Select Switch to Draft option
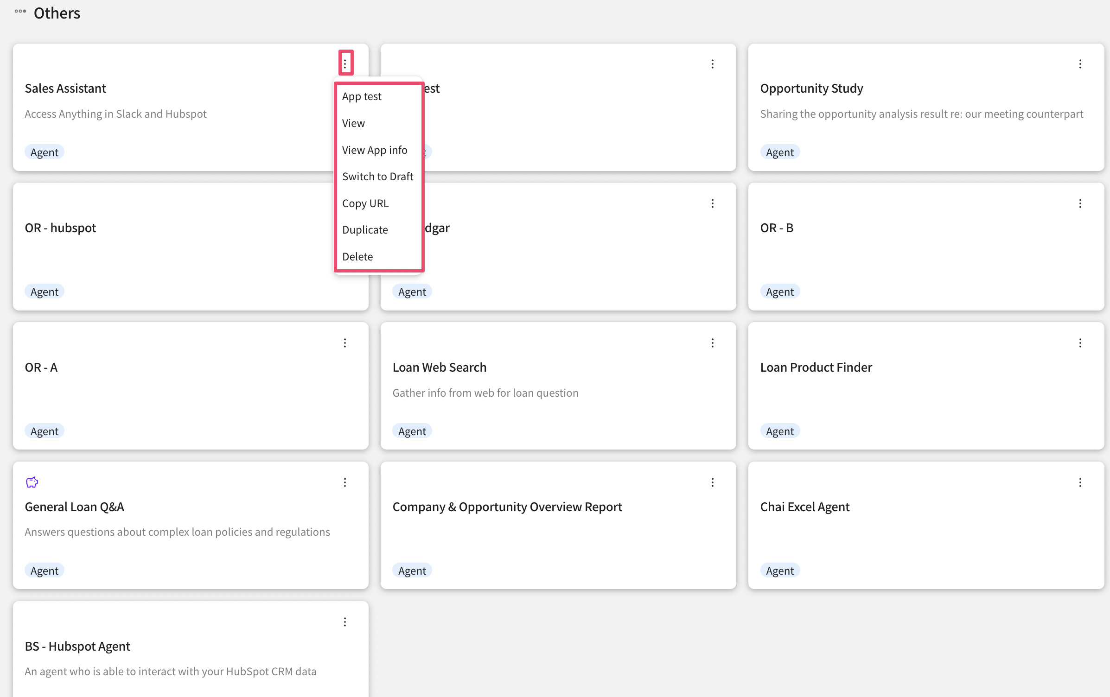Image resolution: width=1110 pixels, height=697 pixels. pyautogui.click(x=377, y=177)
